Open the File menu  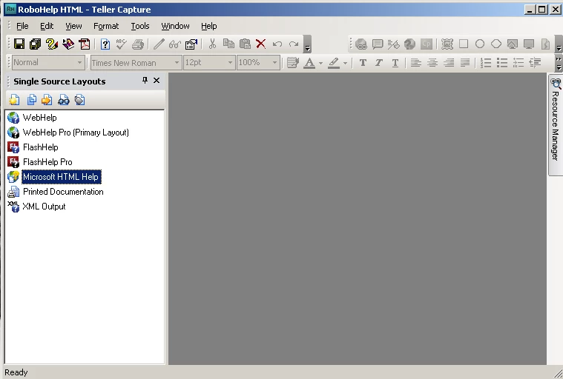[x=22, y=26]
